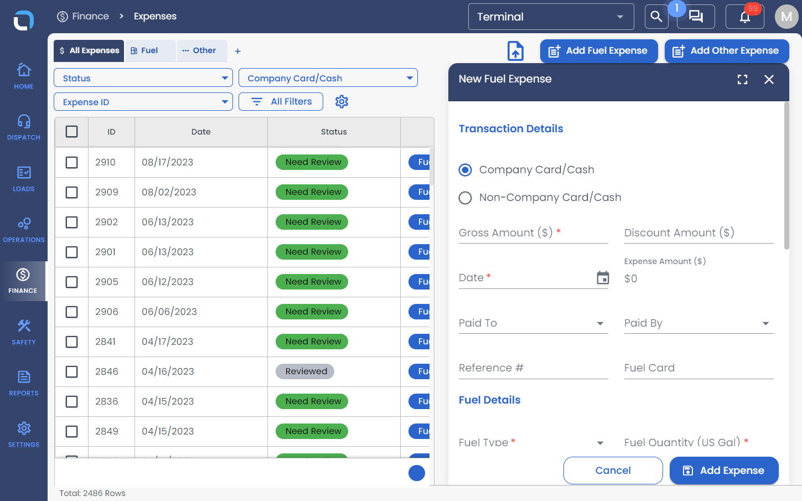802x501 pixels.
Task: Expand the Paid By dropdown
Action: [699, 323]
